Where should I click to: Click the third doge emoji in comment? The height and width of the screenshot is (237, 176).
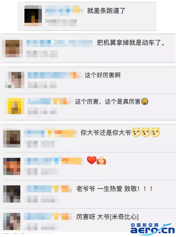155,132
